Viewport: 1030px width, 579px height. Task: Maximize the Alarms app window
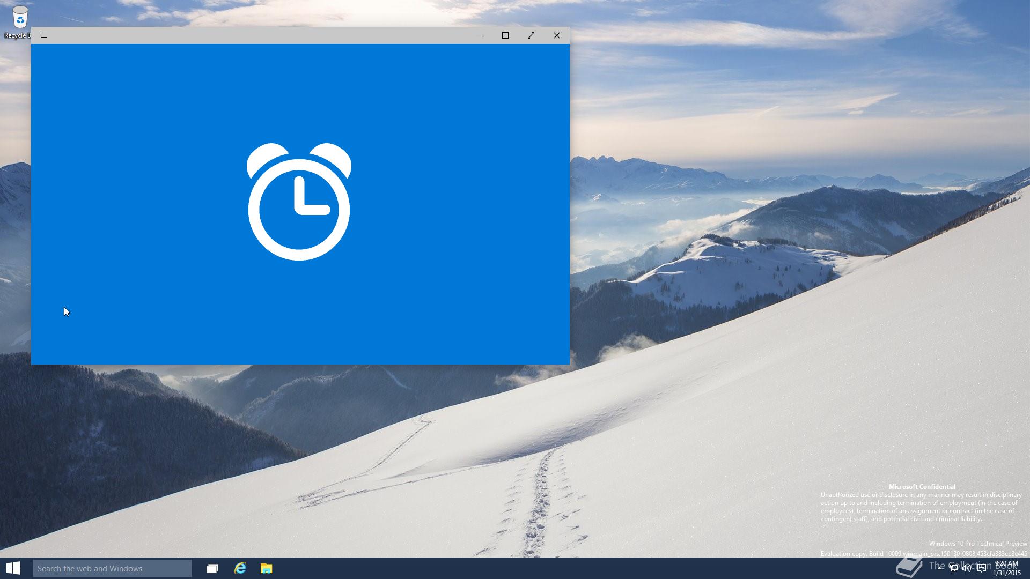505,35
